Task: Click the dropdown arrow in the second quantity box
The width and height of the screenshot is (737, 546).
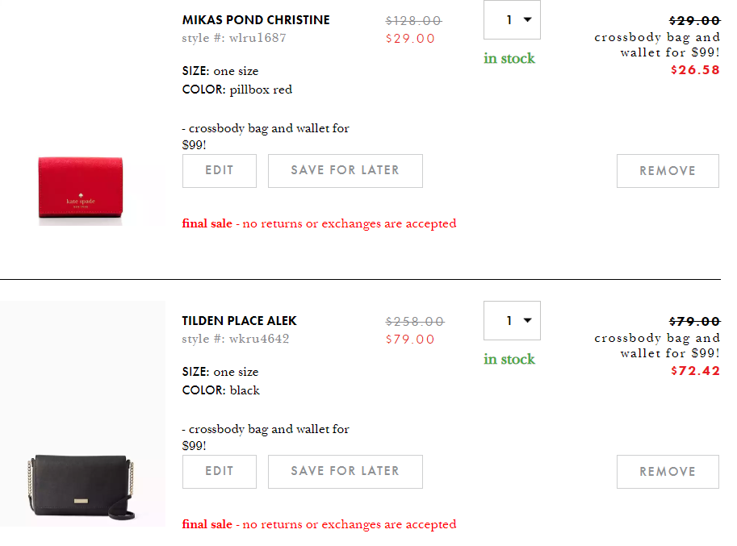Action: 528,321
